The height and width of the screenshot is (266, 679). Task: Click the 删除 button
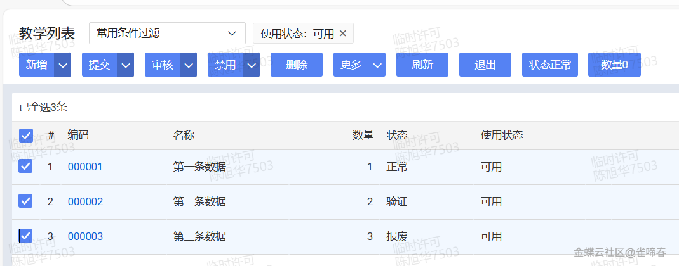point(297,65)
